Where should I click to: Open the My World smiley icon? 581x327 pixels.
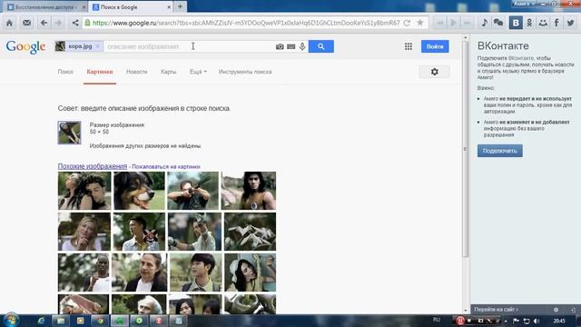[543, 23]
